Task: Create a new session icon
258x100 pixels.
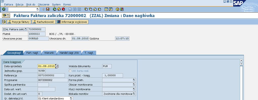Action: pyautogui.click(x=106, y=9)
